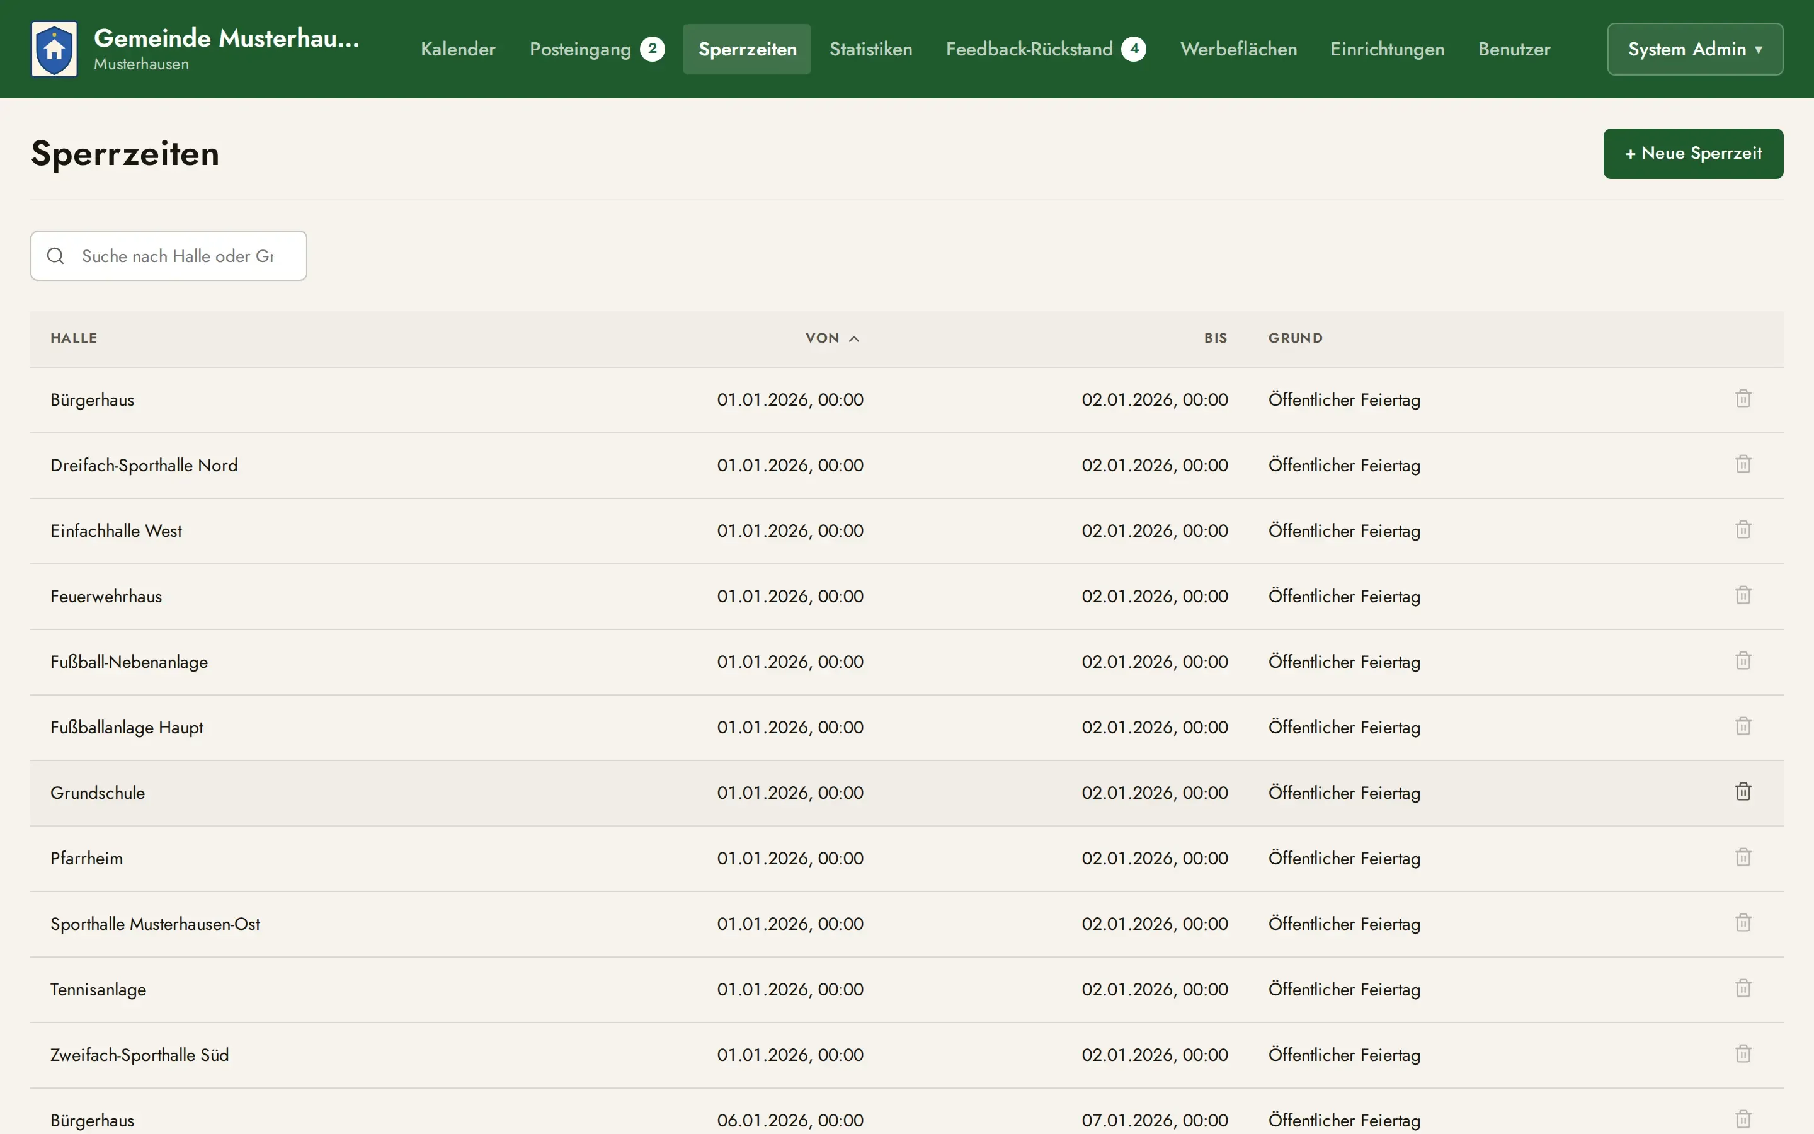Select the active Sperrzeiten tab
Screen dimensions: 1814x1134
746,49
